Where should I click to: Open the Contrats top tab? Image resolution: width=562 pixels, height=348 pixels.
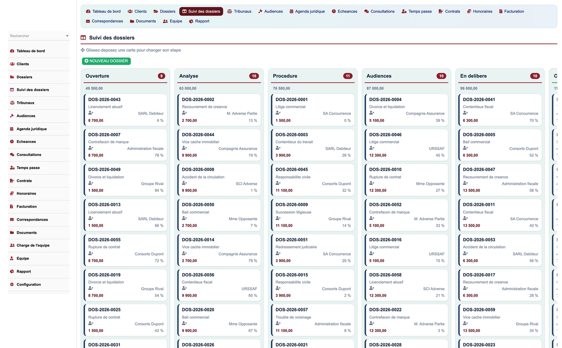tap(449, 11)
